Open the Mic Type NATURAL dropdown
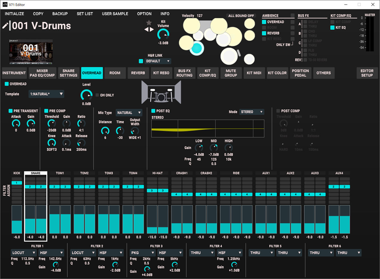 (x=129, y=113)
